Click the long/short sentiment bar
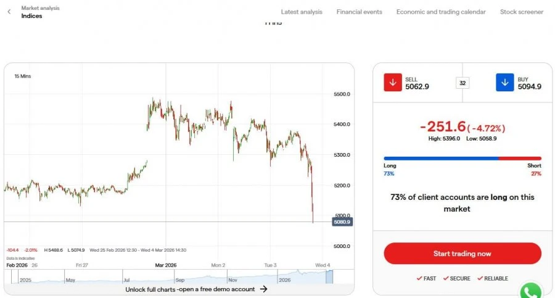Viewport: 555px width, 298px height. point(462,159)
